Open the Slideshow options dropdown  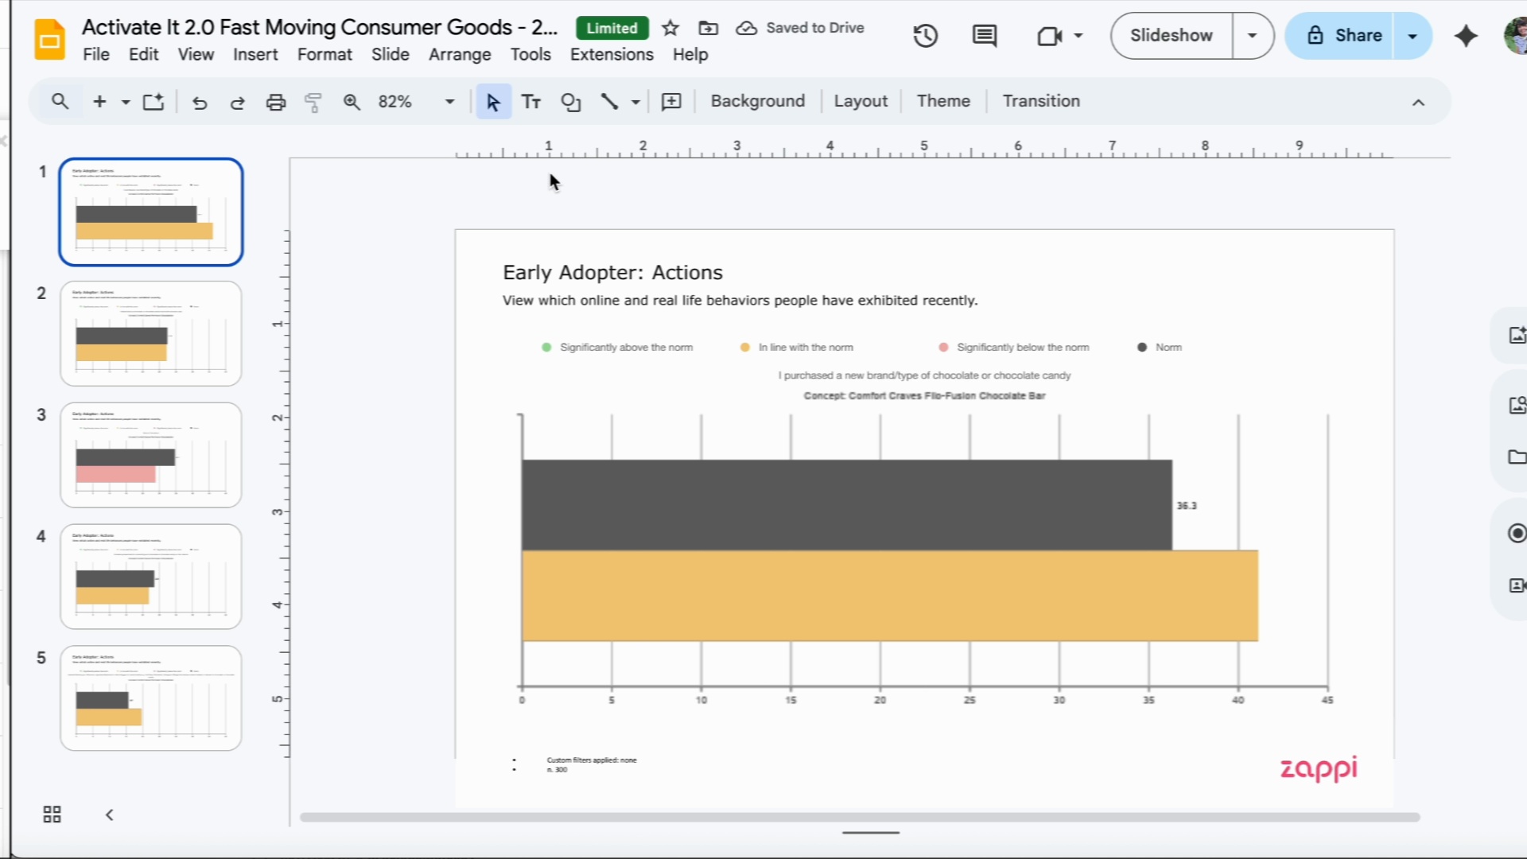(1251, 35)
